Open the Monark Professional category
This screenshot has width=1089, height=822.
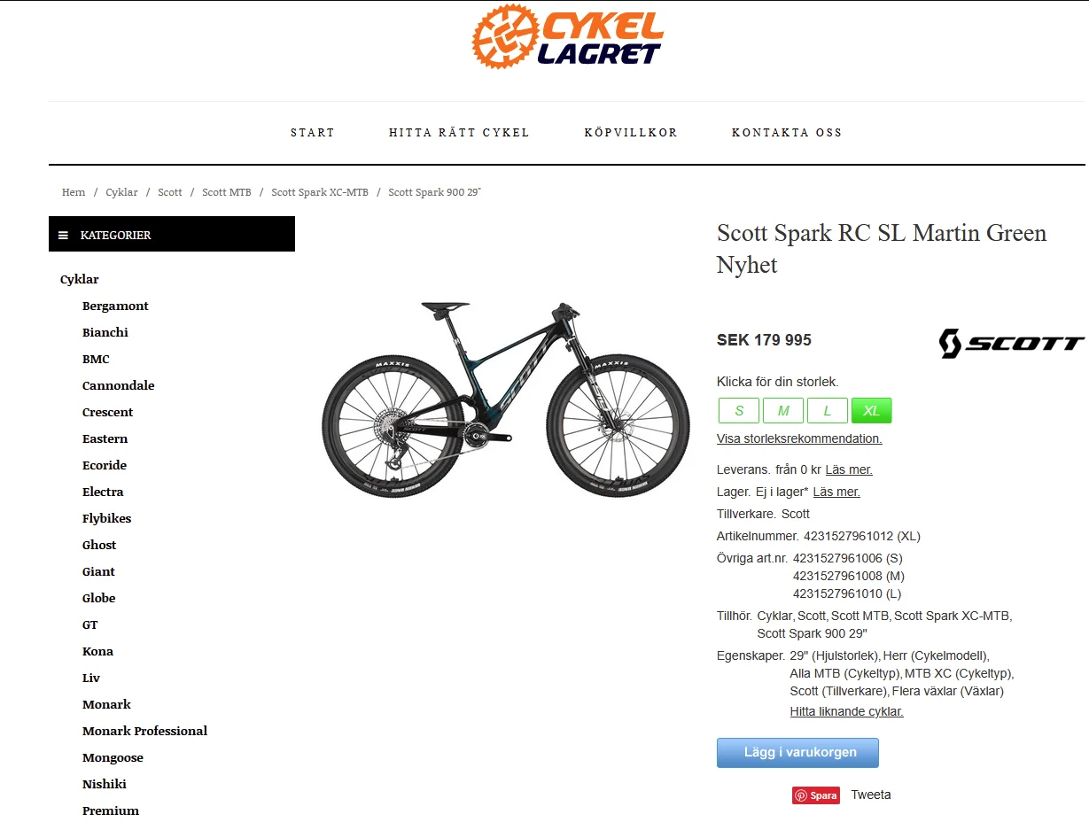(144, 732)
